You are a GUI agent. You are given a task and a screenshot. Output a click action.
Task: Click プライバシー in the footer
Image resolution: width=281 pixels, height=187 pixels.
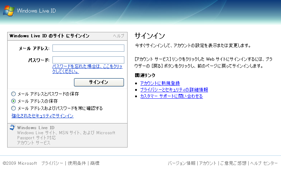pyautogui.click(x=52, y=163)
